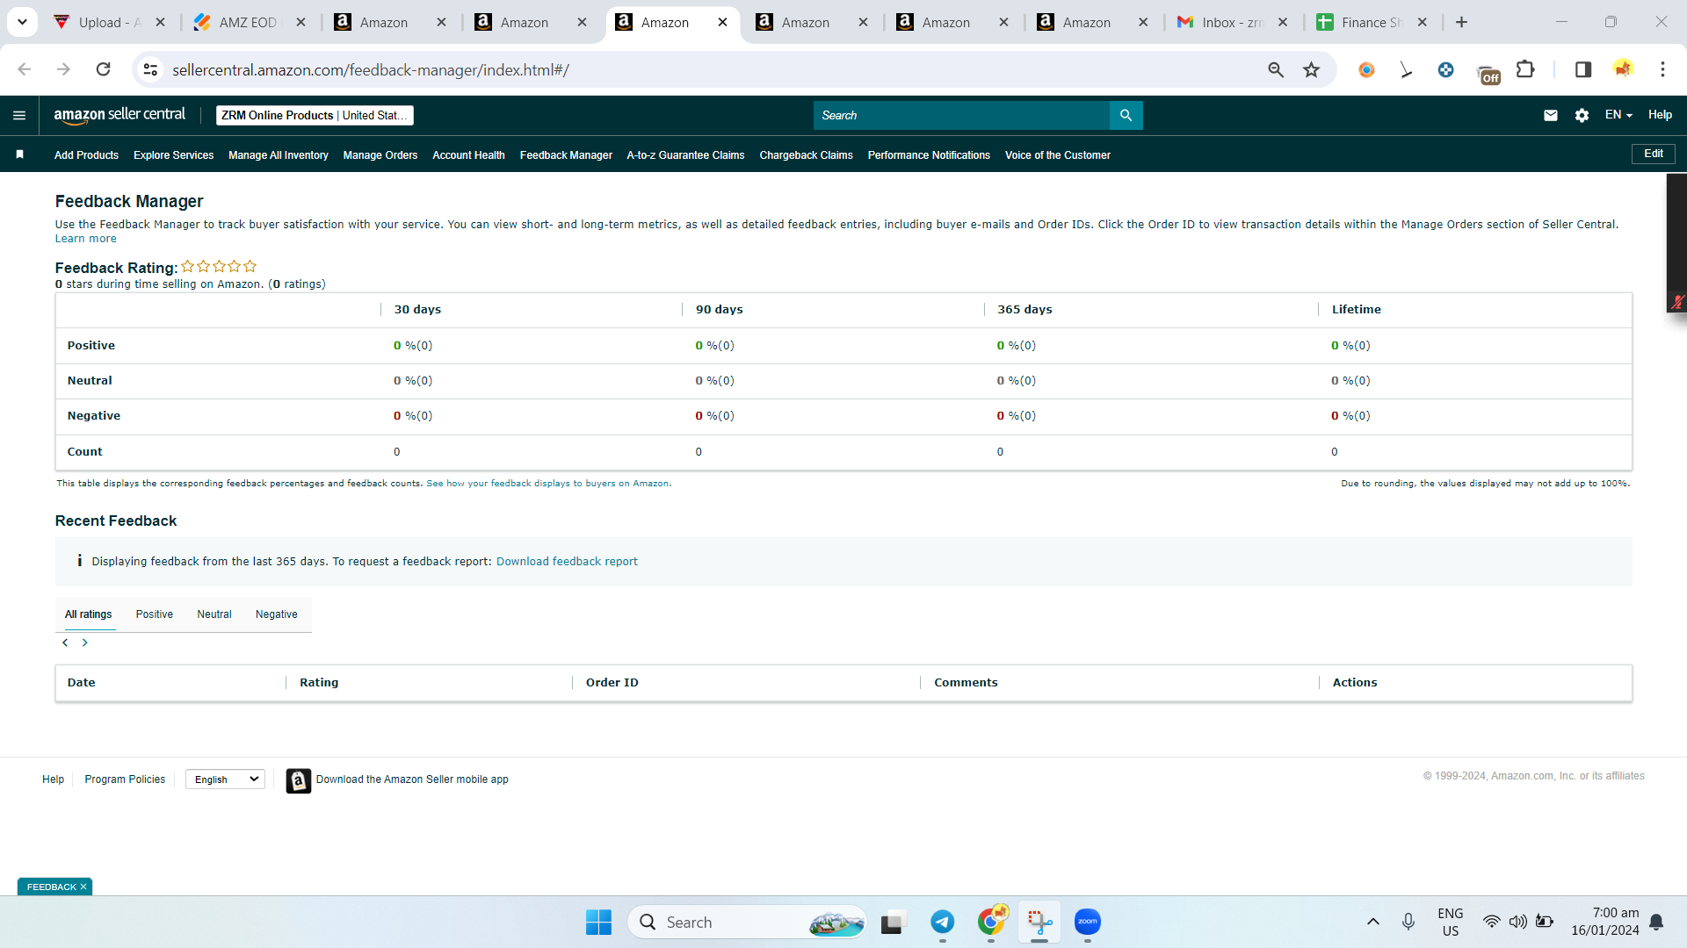Expand the EN language dropdown

tap(1618, 115)
